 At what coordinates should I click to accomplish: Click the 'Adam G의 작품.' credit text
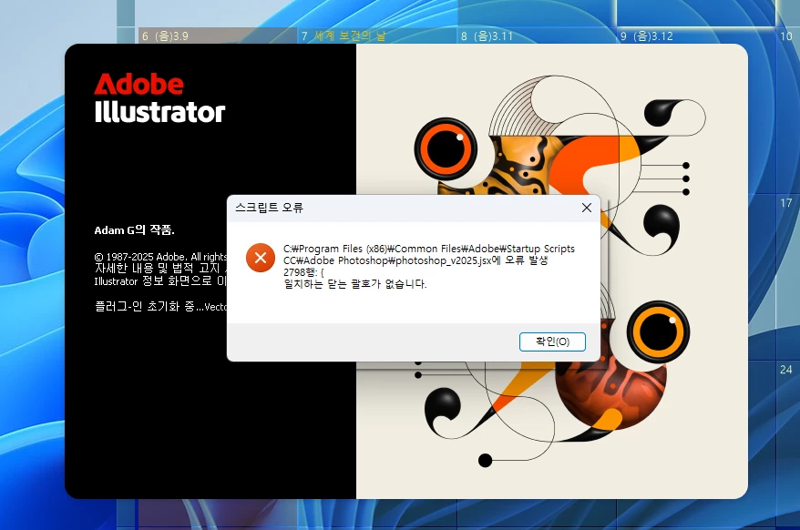(135, 230)
